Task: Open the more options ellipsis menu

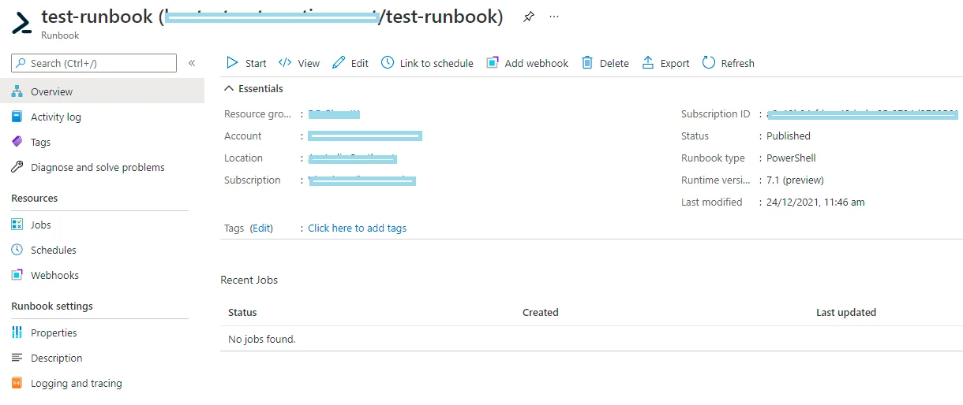Action: pyautogui.click(x=554, y=17)
